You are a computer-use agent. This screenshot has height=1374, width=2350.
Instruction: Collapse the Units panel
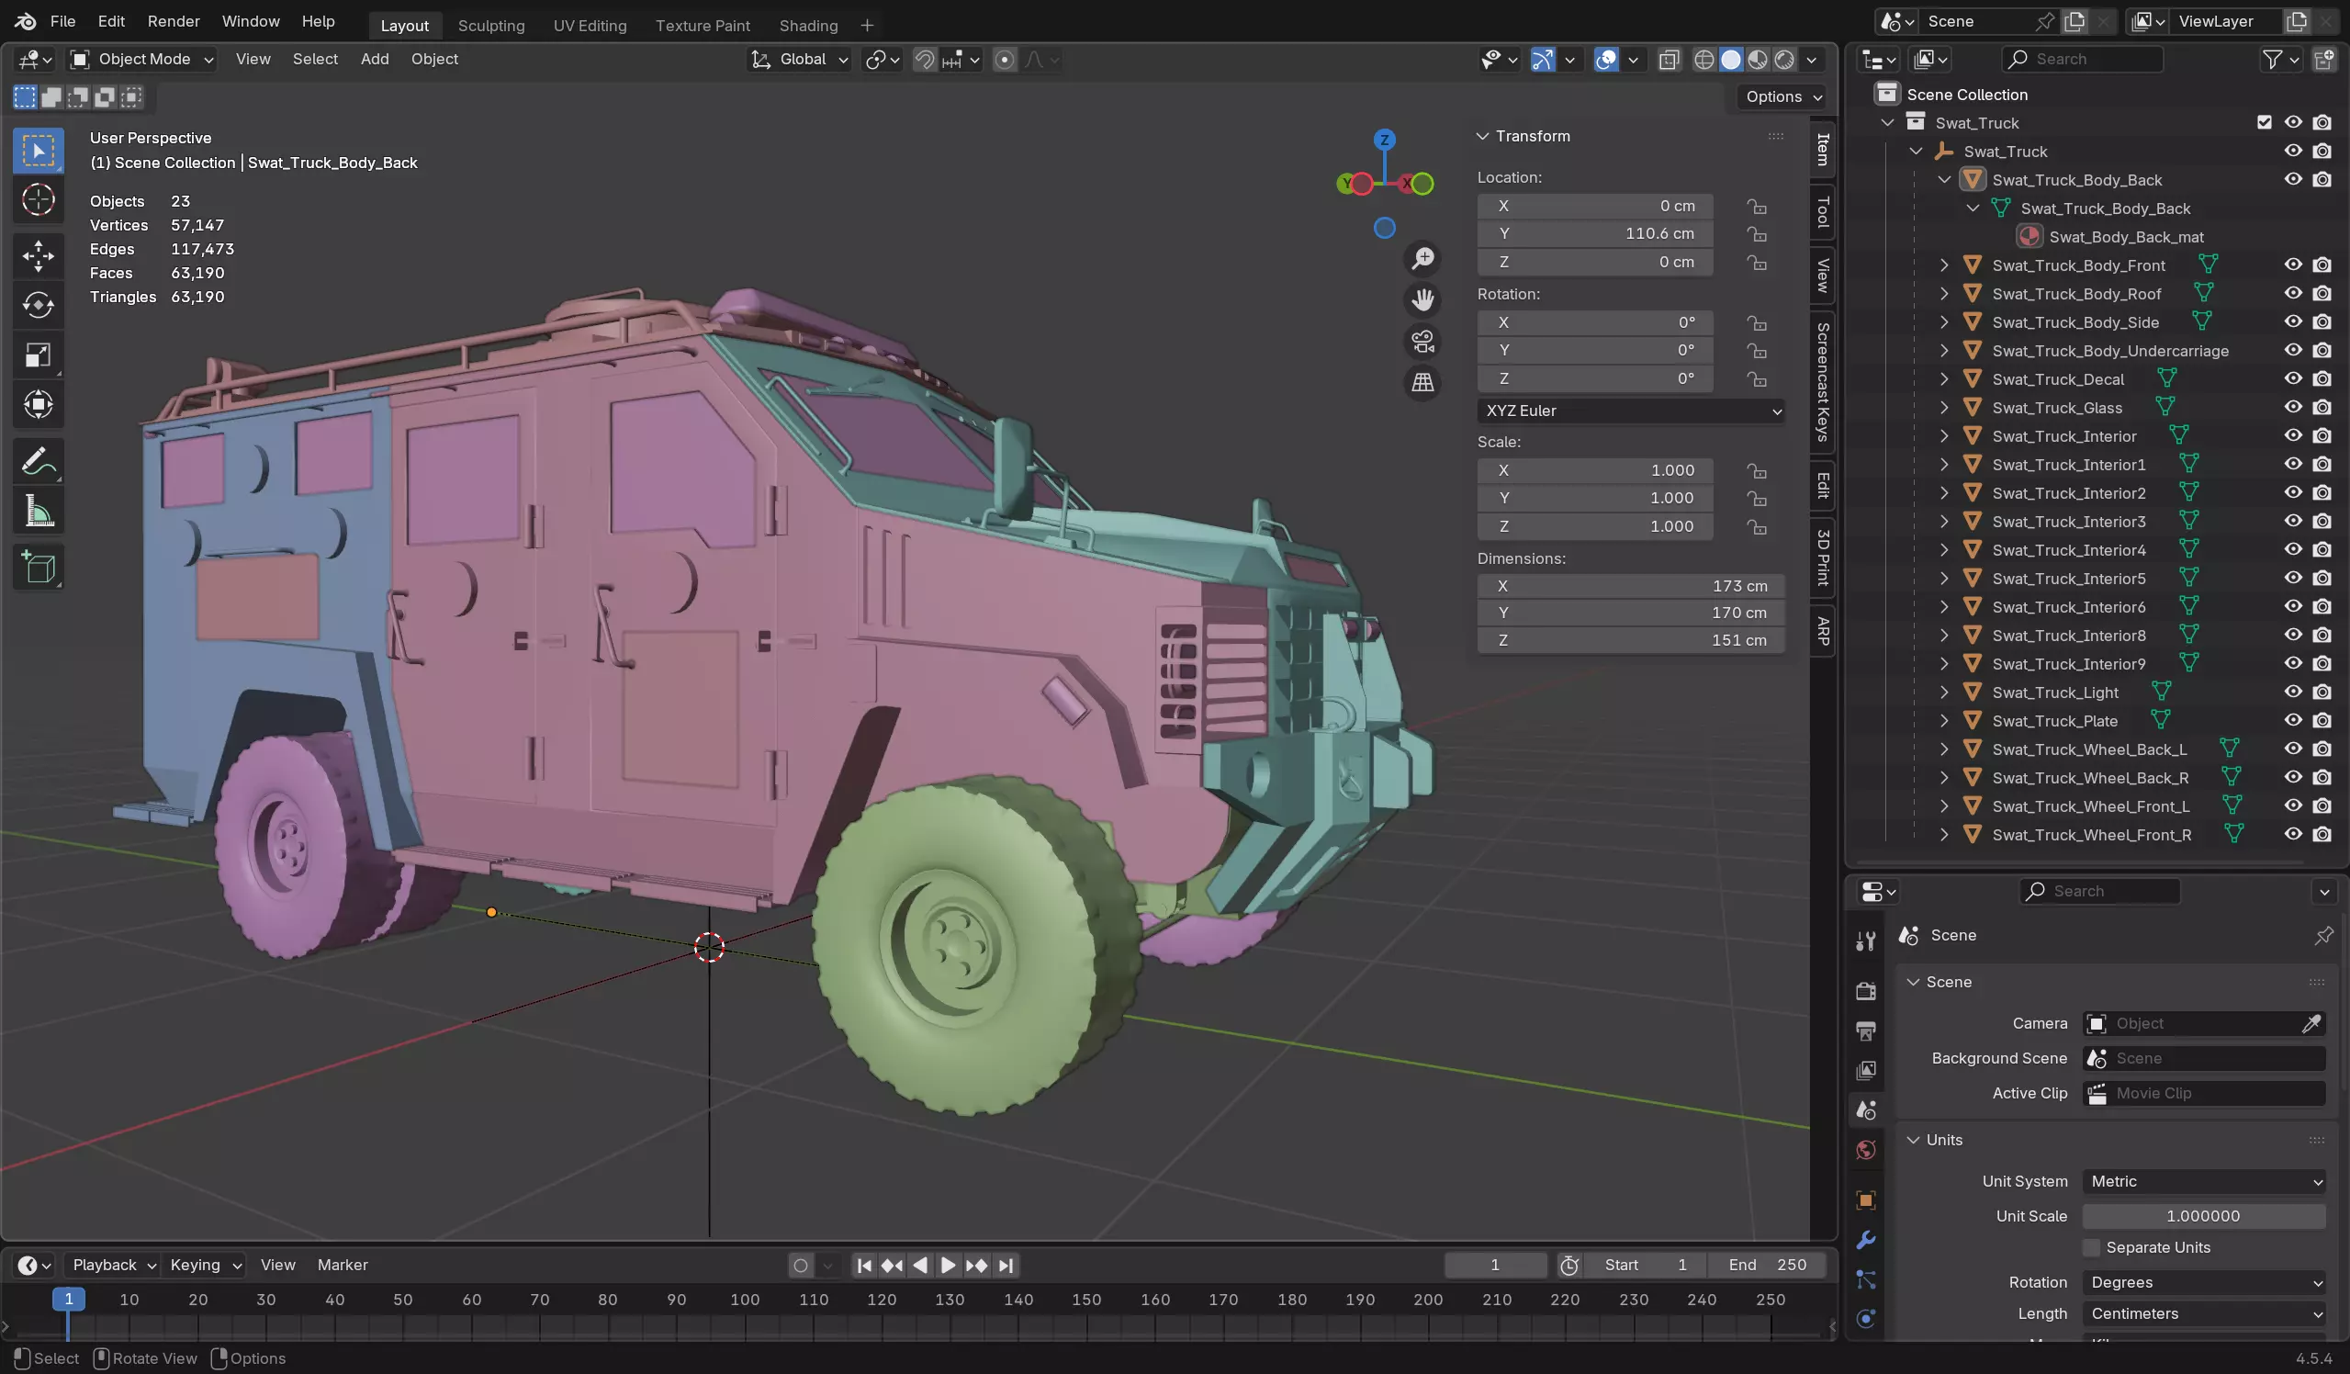coord(1913,1140)
